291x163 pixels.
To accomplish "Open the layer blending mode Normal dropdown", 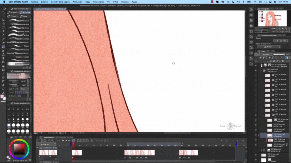I will (267, 54).
